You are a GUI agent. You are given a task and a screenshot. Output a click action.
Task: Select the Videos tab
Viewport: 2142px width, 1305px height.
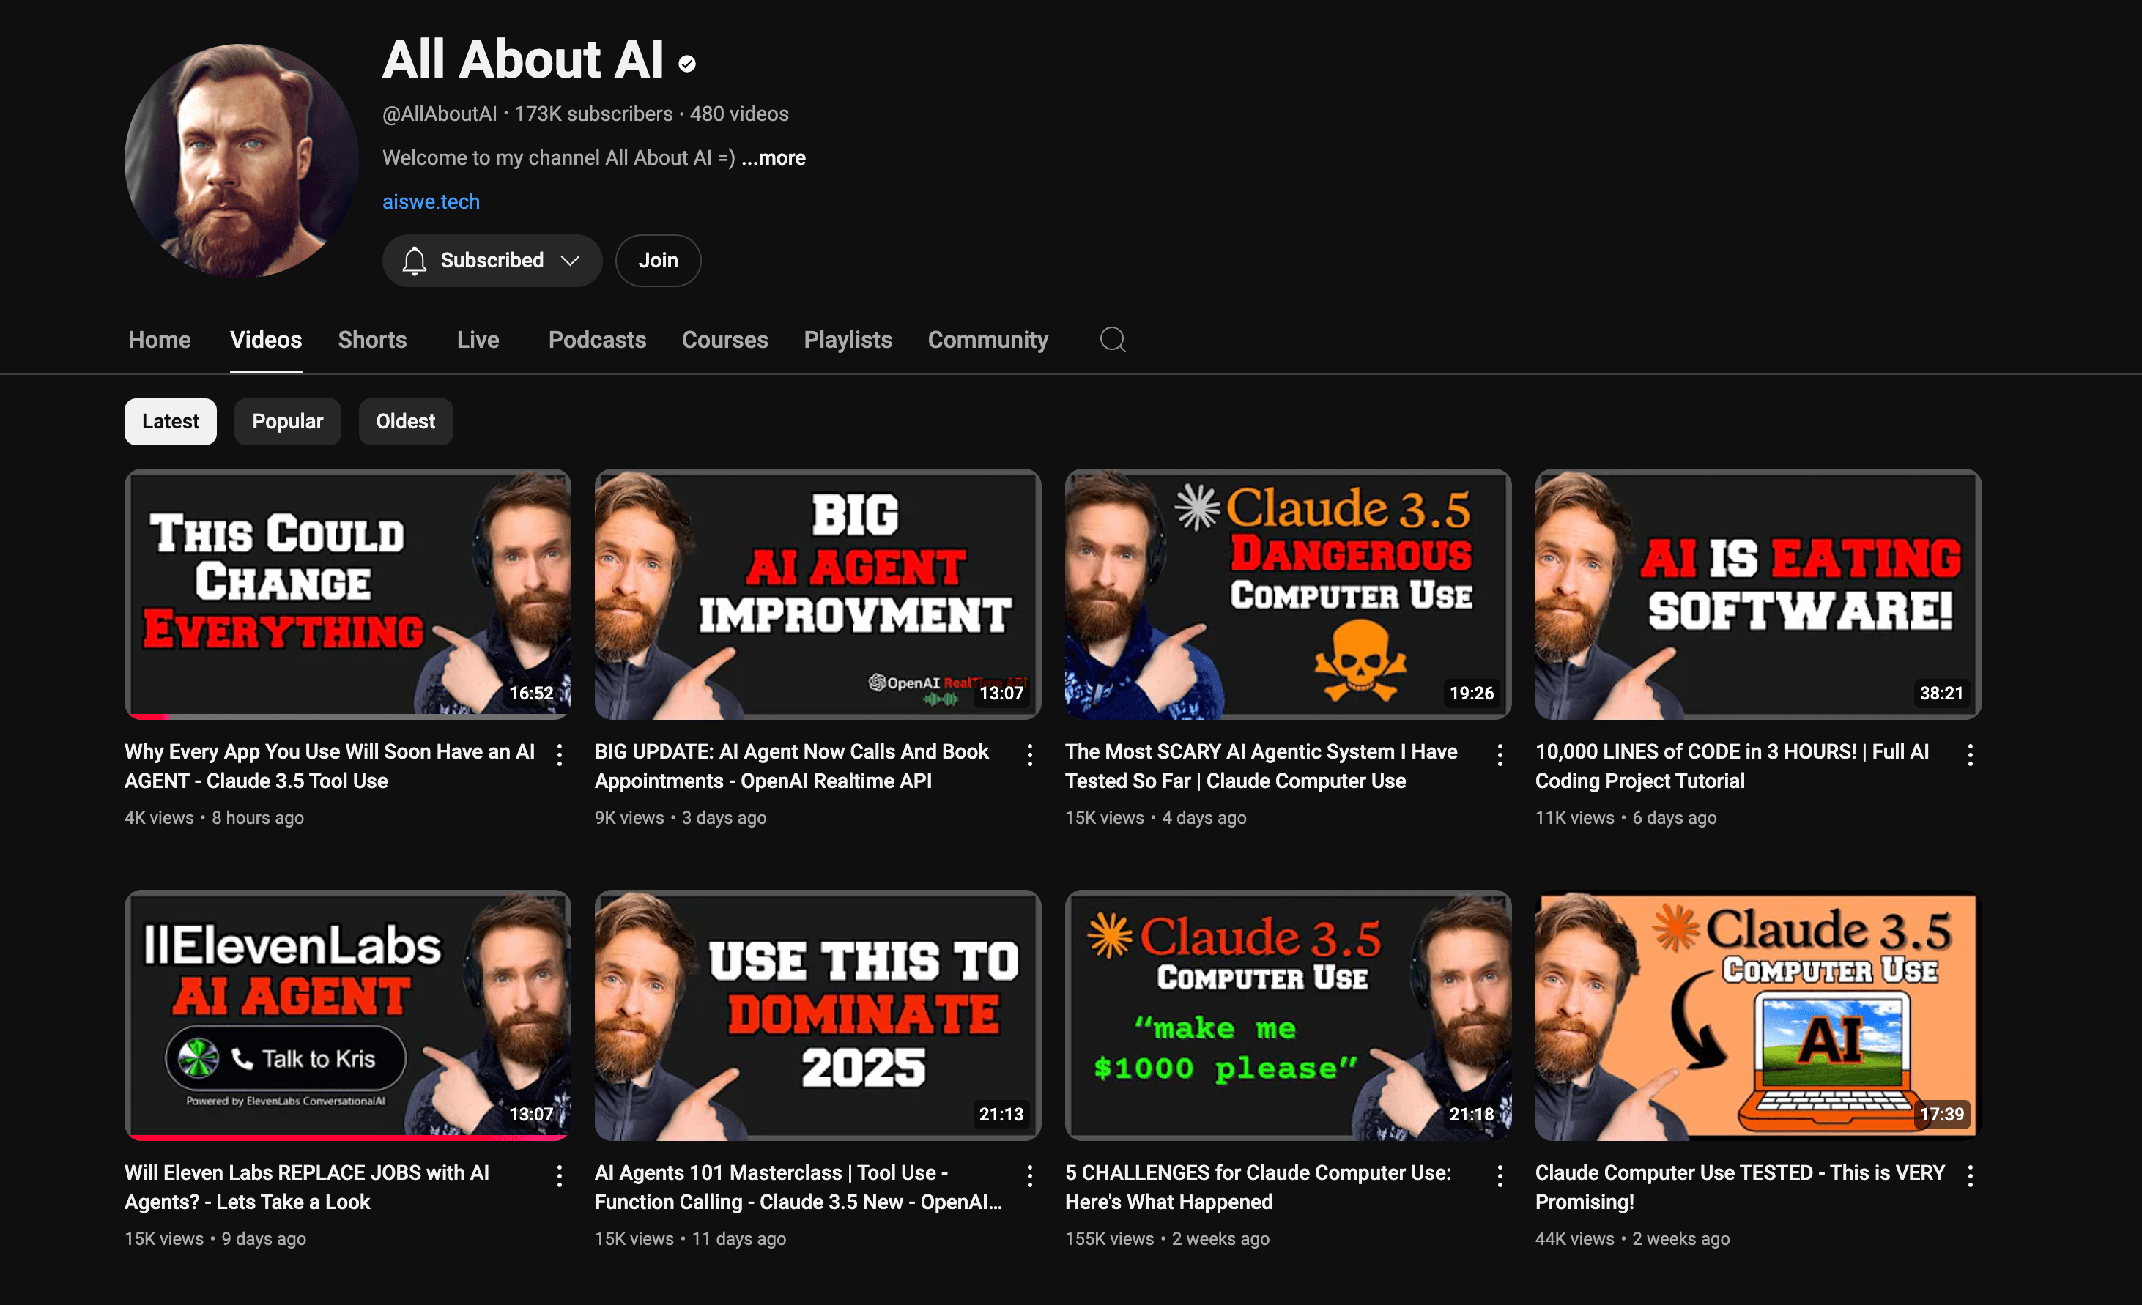click(266, 340)
